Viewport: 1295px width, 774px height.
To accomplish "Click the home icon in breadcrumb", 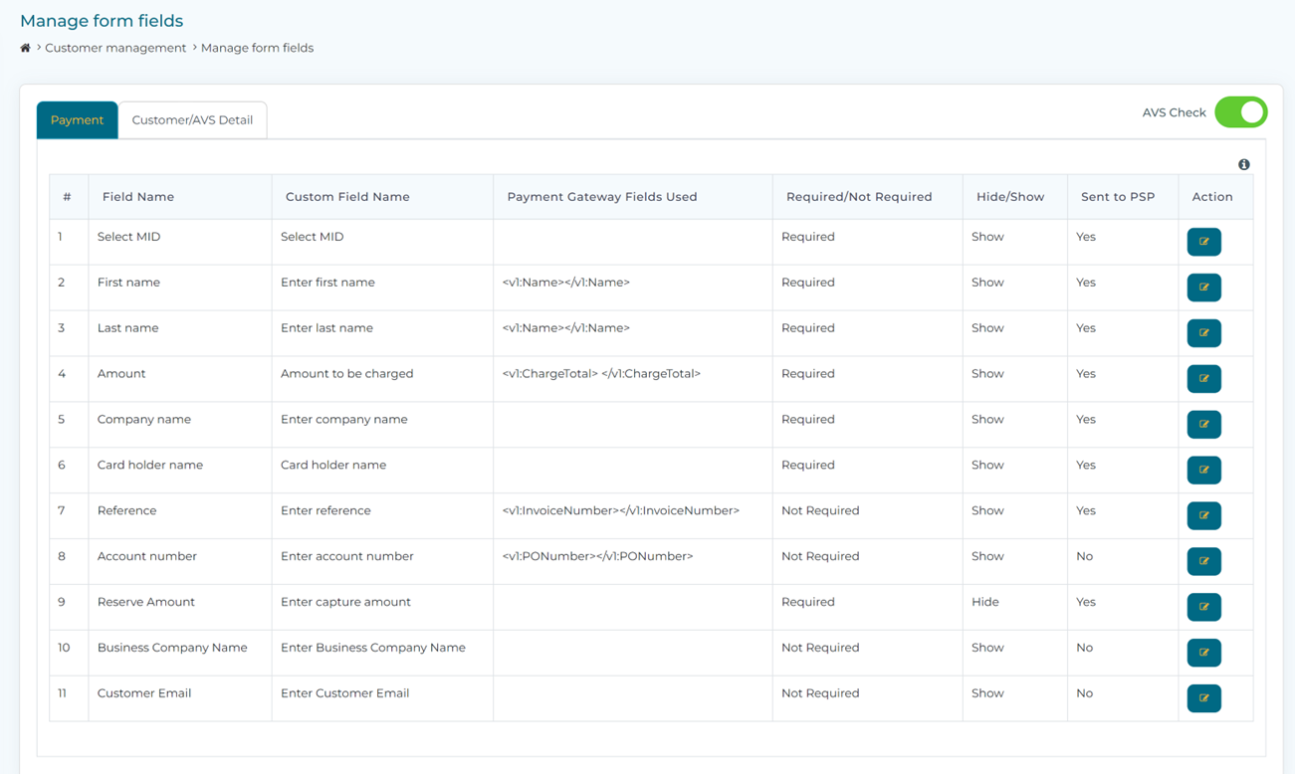I will click(26, 48).
